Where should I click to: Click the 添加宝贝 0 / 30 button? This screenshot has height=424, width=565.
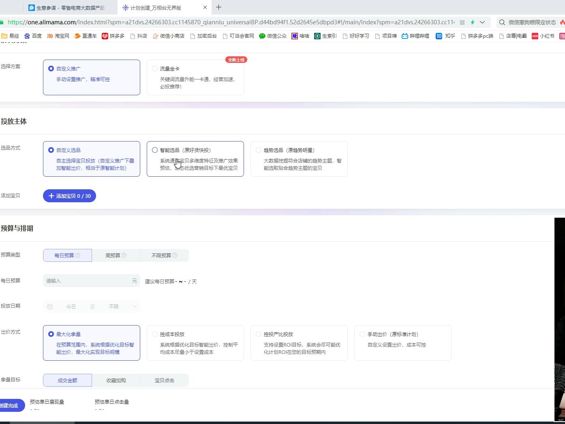coord(69,196)
